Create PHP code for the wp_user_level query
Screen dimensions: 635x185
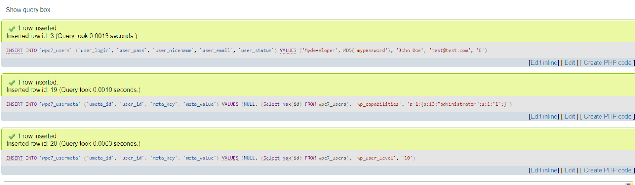pos(607,170)
